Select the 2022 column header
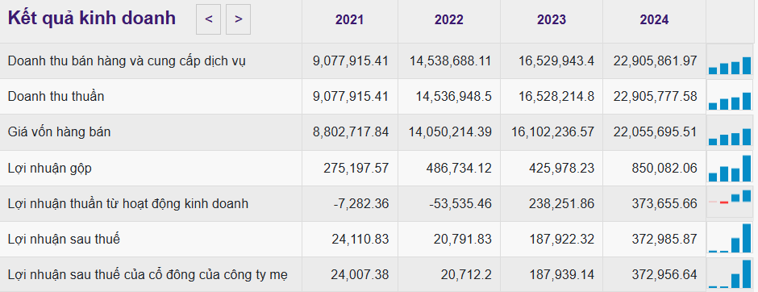Image resolution: width=758 pixels, height=292 pixels. (448, 20)
